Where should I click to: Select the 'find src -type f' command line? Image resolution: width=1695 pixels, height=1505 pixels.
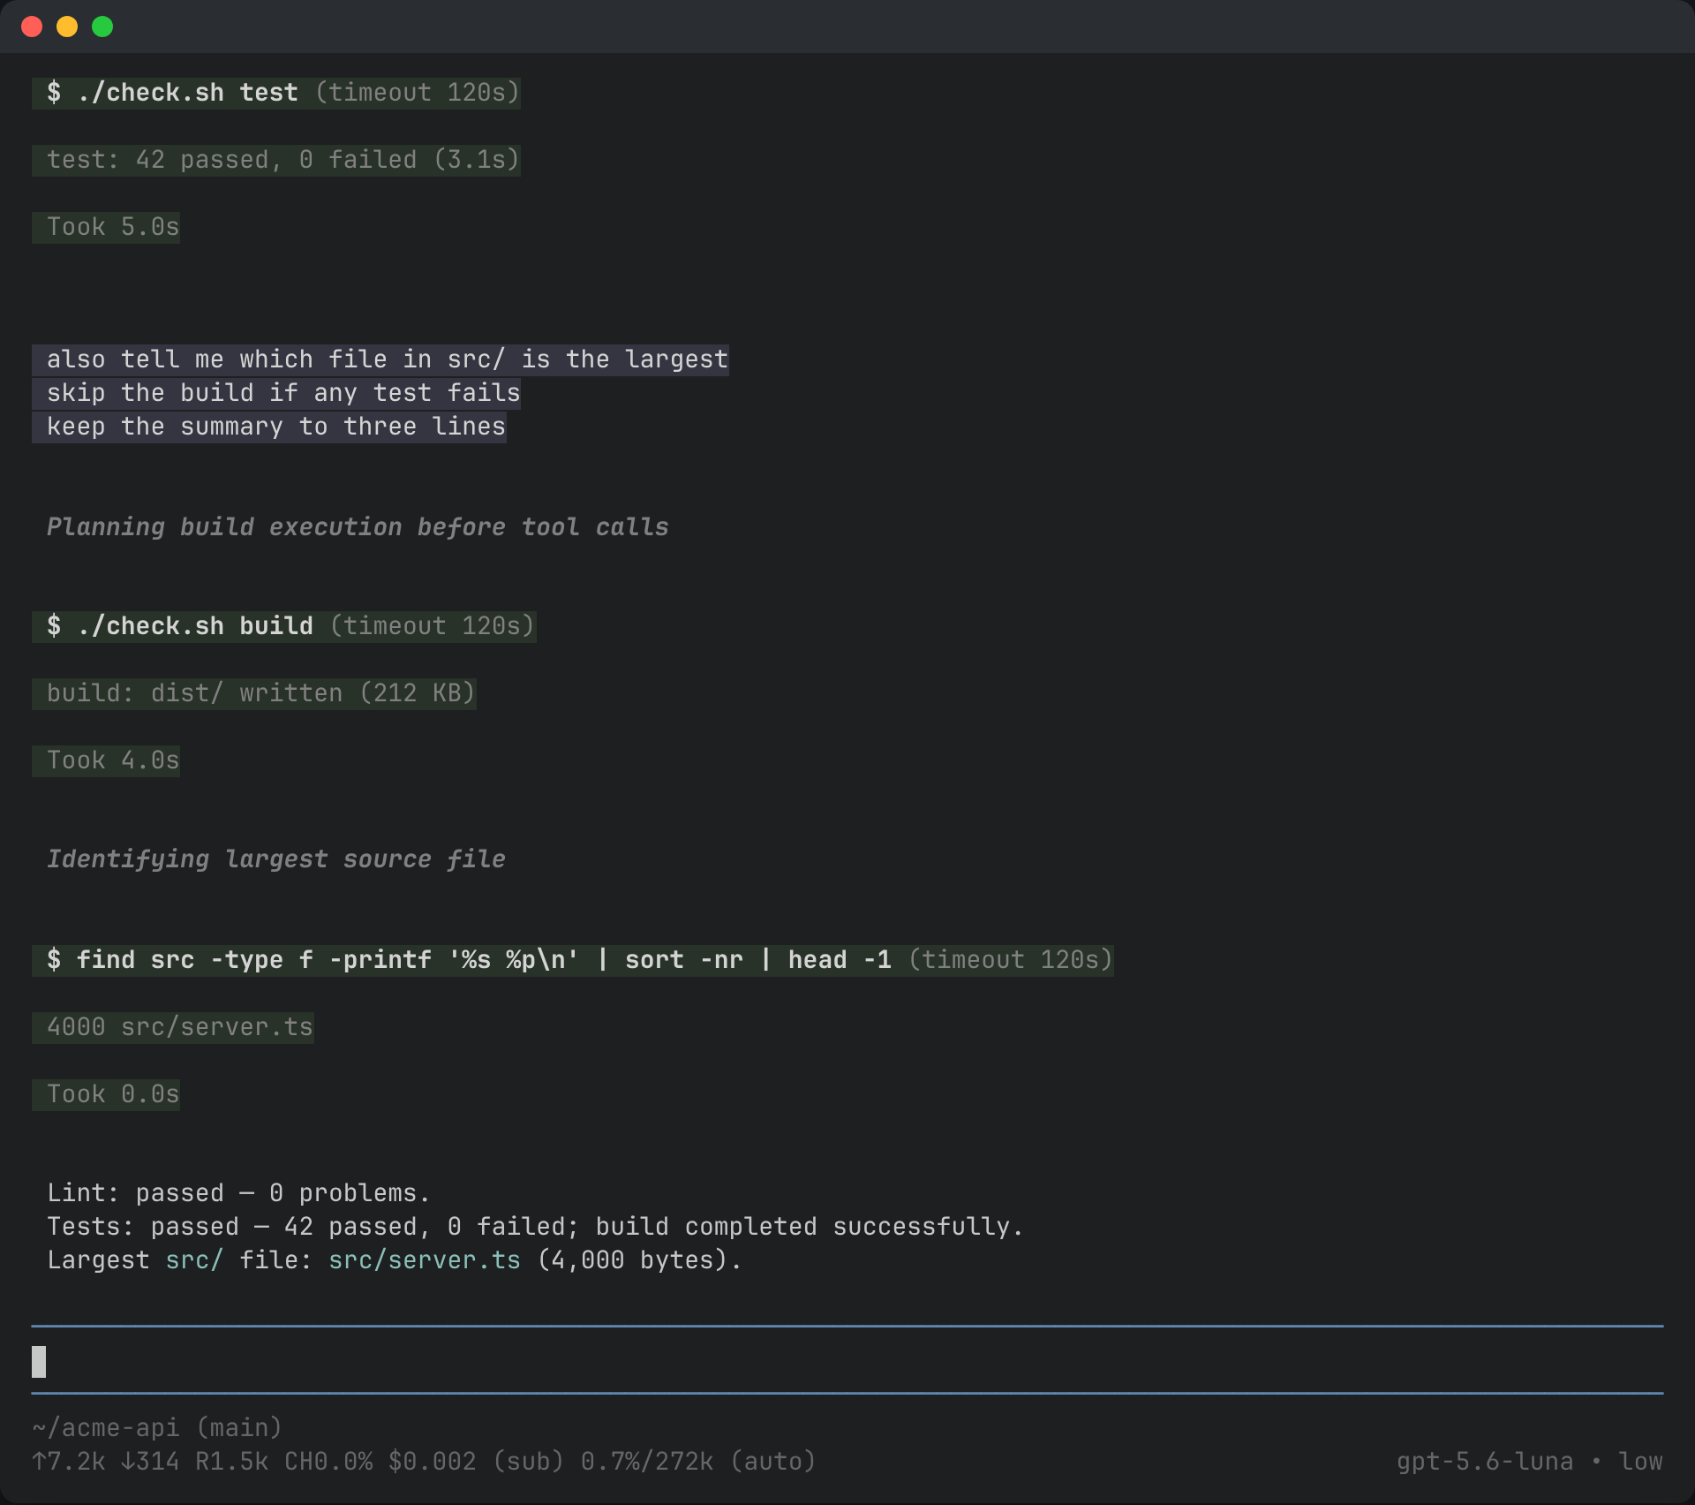pyautogui.click(x=573, y=960)
